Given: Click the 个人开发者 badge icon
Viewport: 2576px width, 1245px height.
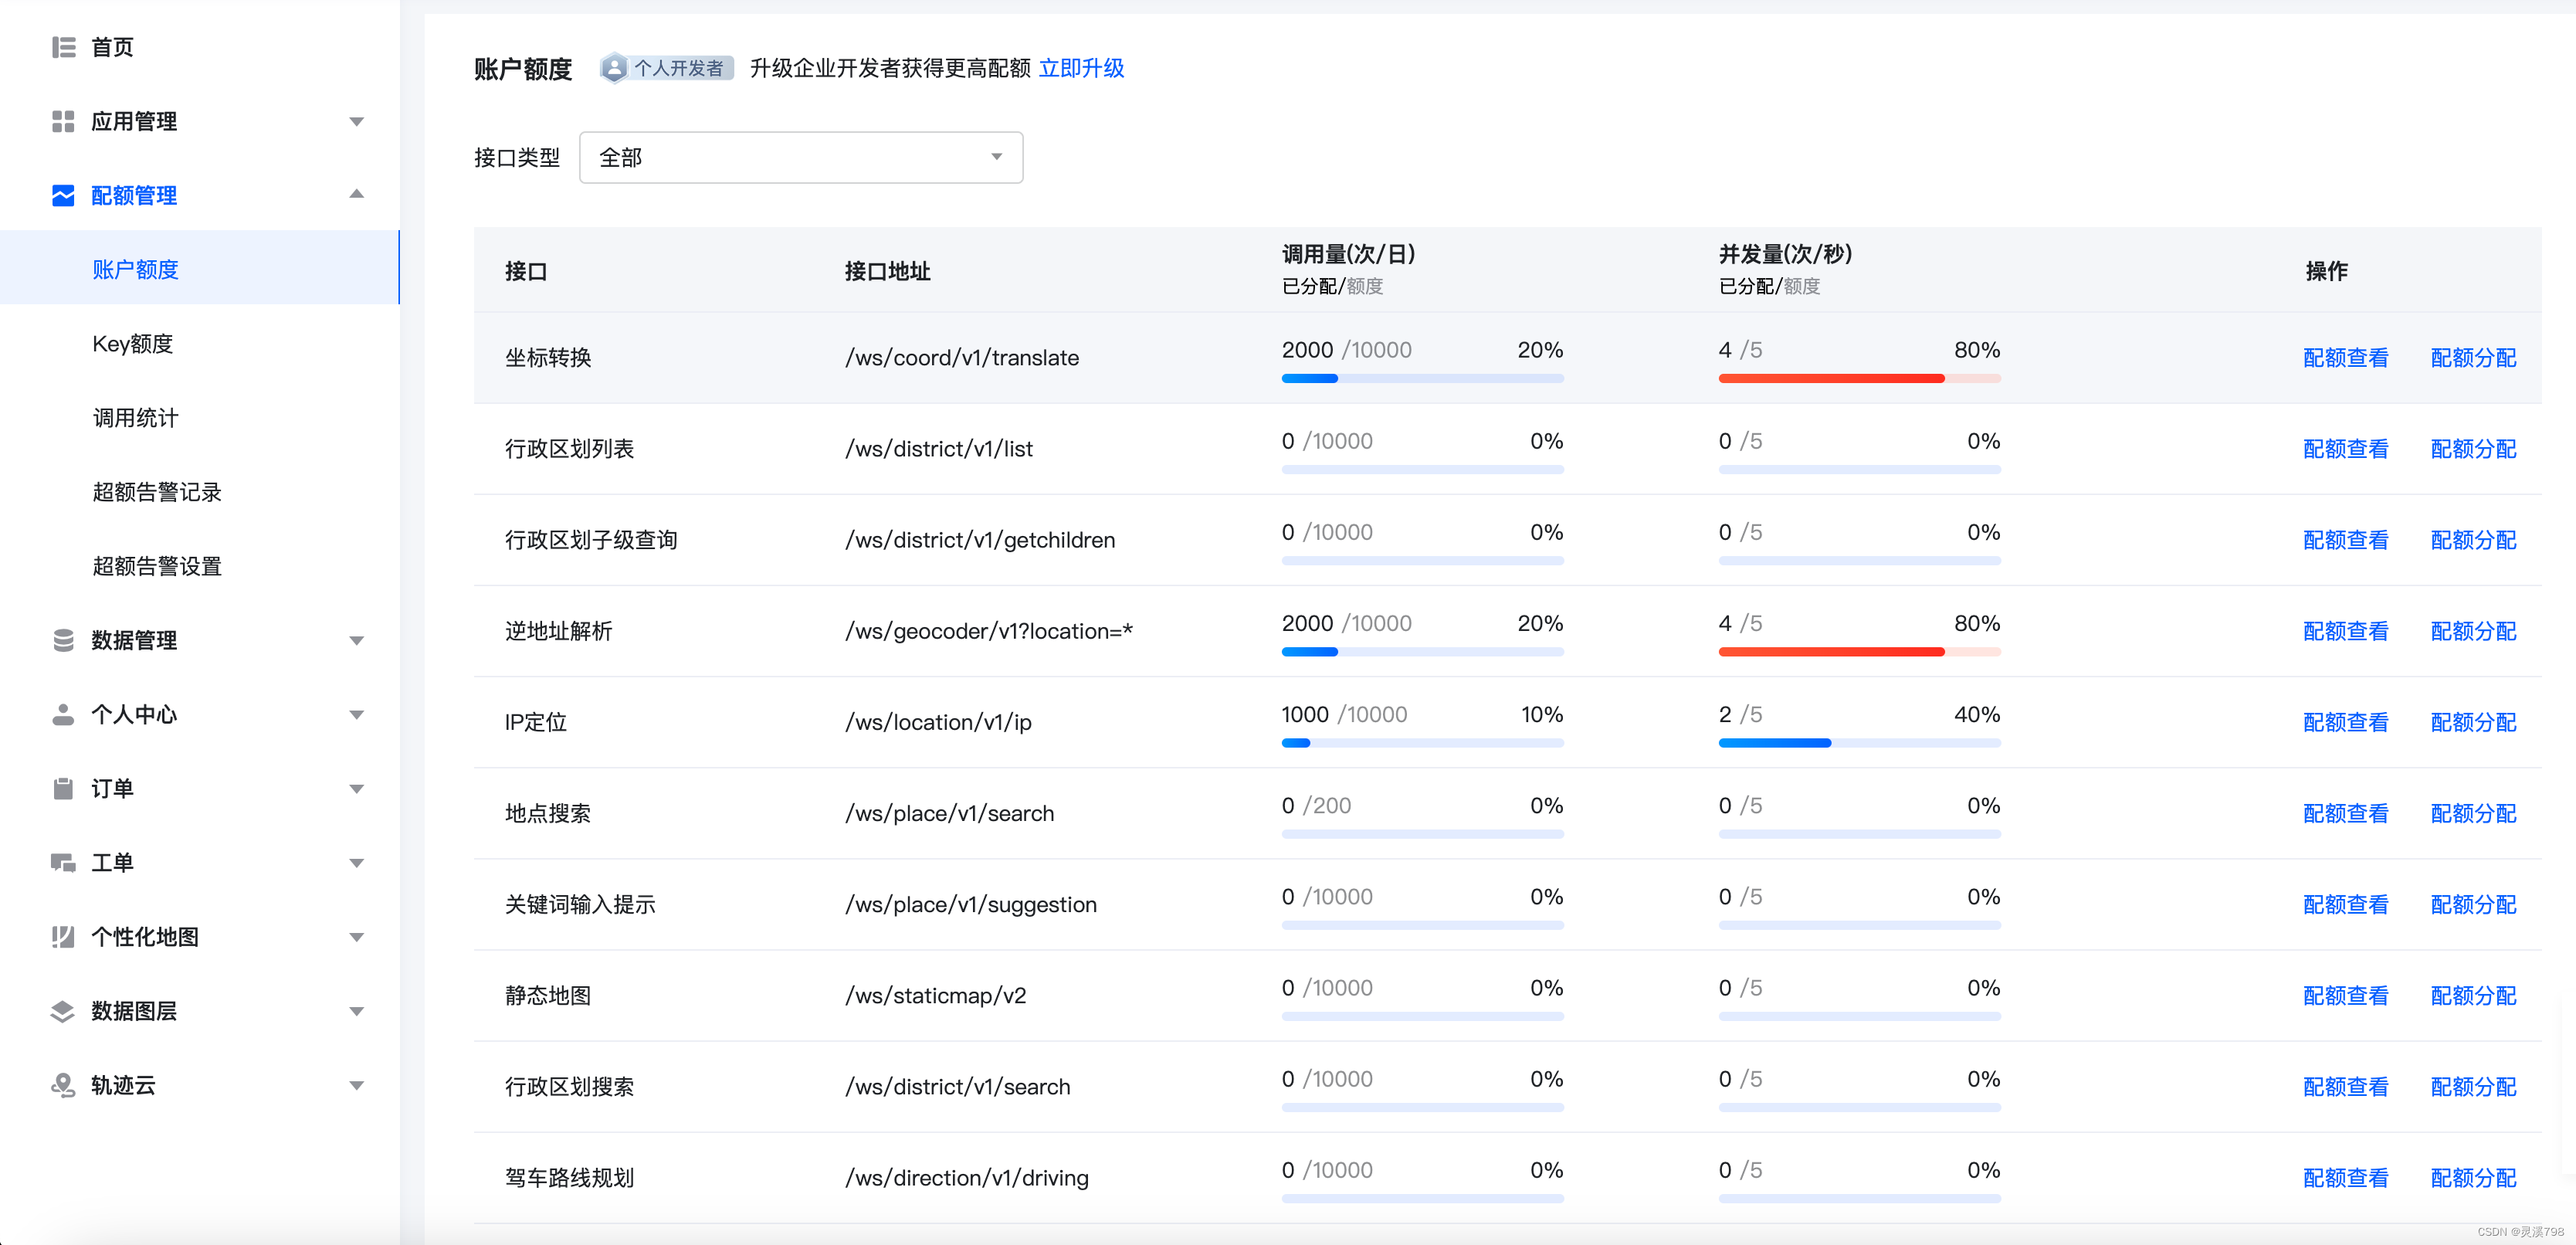Looking at the screenshot, I should tap(614, 68).
